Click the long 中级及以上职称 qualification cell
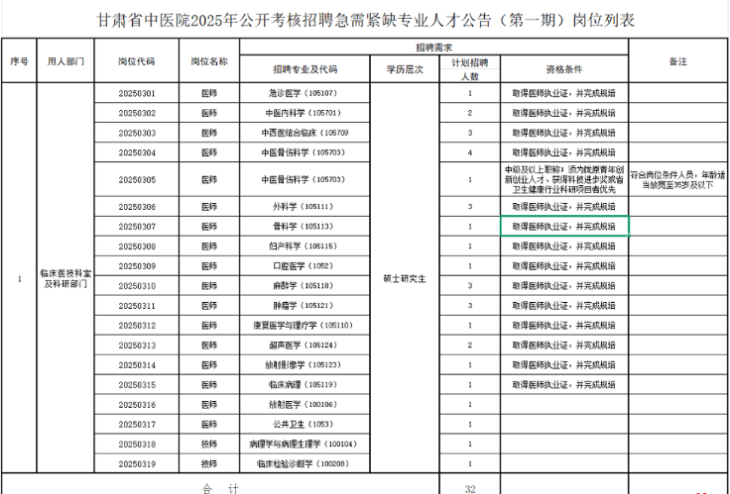Screen dimensions: 730x494 [x=563, y=180]
